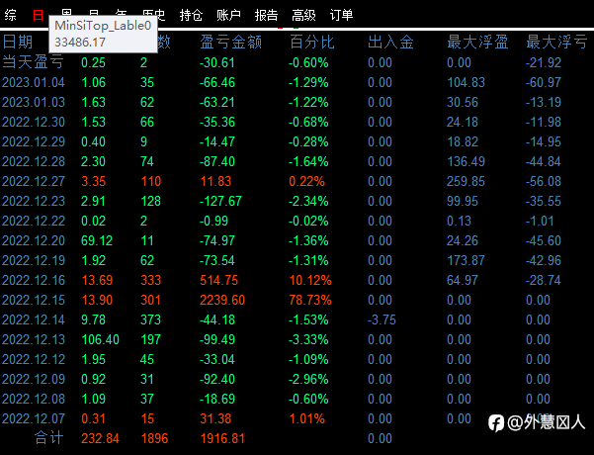Screen dimensions: 594x455
Task: Go to the 订单 orders tab
Action: click(x=341, y=15)
